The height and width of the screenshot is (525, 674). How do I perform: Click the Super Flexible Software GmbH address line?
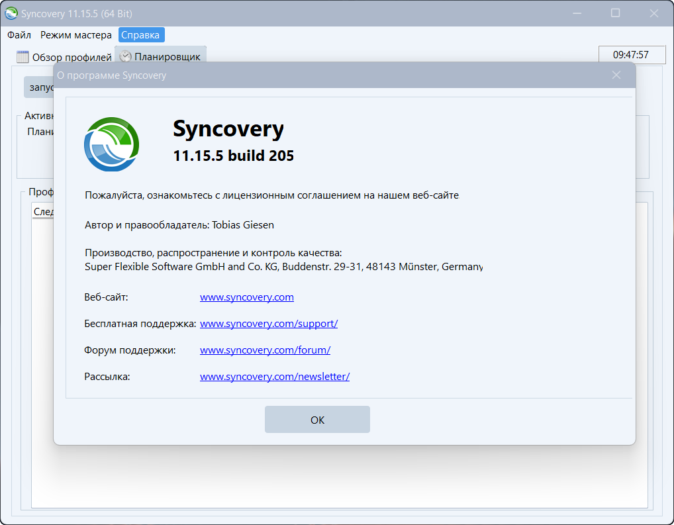(283, 267)
